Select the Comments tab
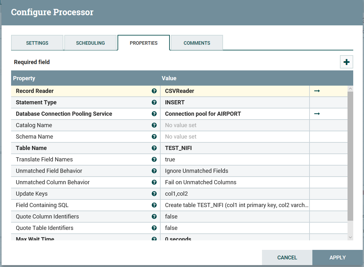Screen dimensions: 364x267 pyautogui.click(x=197, y=43)
